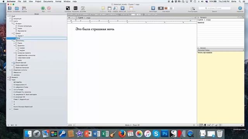Toggle the Binder toolbar icon

[10, 8]
